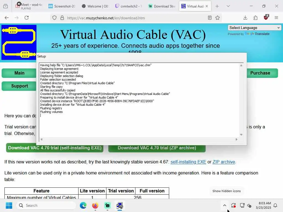Switch to the Screenshot-20 tab

(x=62, y=6)
